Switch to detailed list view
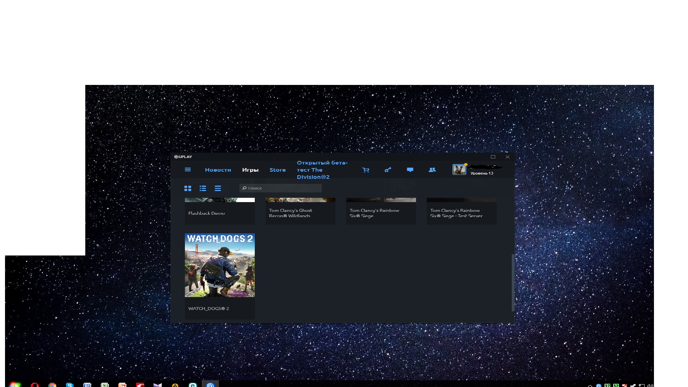Screen dimensions: 688x387 tap(203, 188)
